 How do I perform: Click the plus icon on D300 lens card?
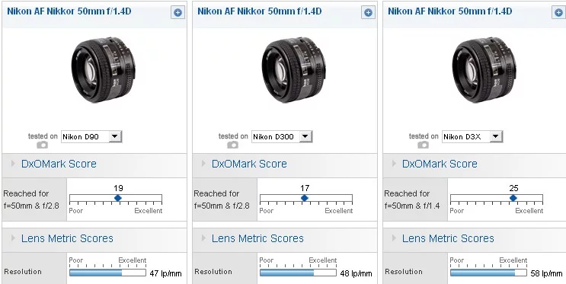coord(368,13)
